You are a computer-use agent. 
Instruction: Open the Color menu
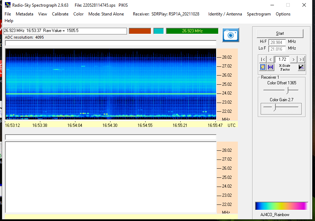[x=78, y=14]
